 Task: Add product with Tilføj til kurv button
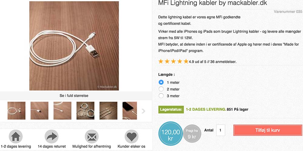pyautogui.click(x=268, y=130)
